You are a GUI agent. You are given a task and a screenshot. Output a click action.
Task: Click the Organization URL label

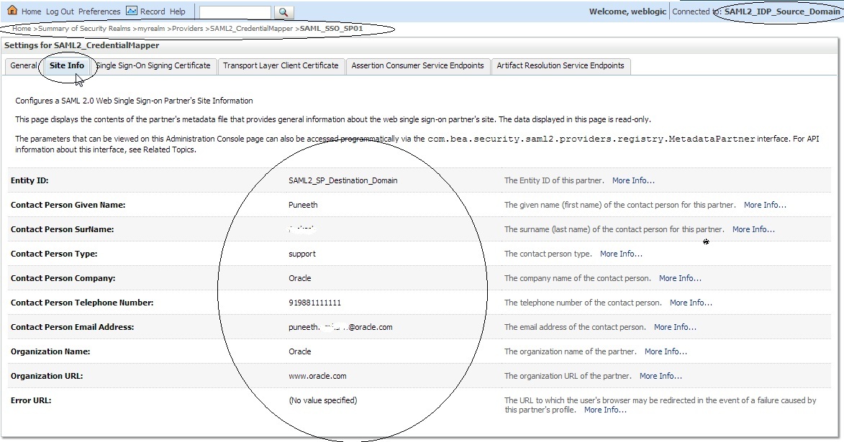(47, 376)
